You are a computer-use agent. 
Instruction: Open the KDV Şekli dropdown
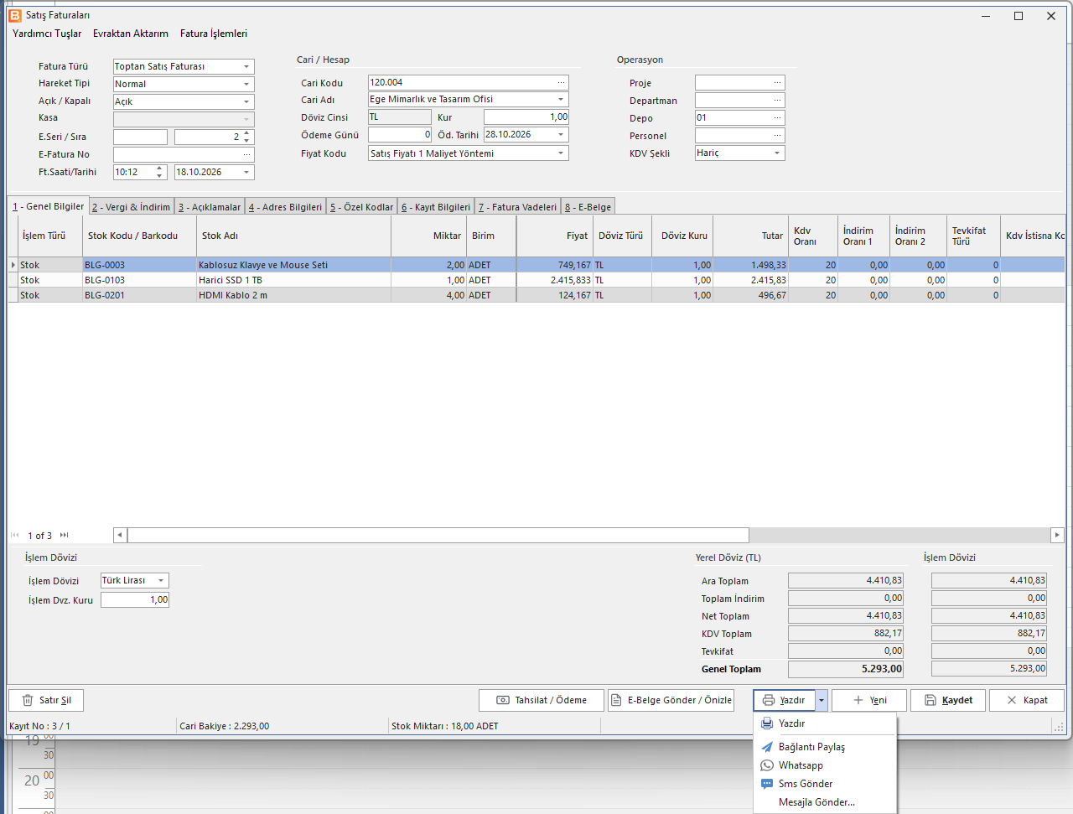pyautogui.click(x=777, y=153)
